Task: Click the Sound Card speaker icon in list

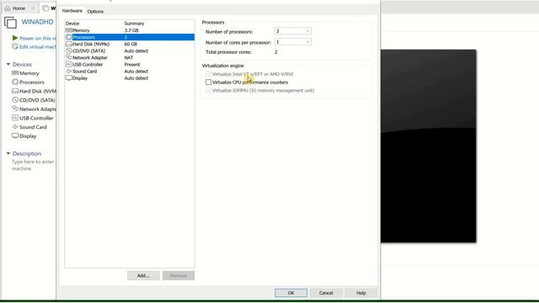Action: 69,71
